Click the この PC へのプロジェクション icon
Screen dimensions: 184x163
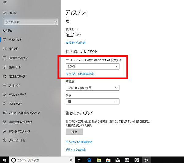pyautogui.click(x=5, y=113)
